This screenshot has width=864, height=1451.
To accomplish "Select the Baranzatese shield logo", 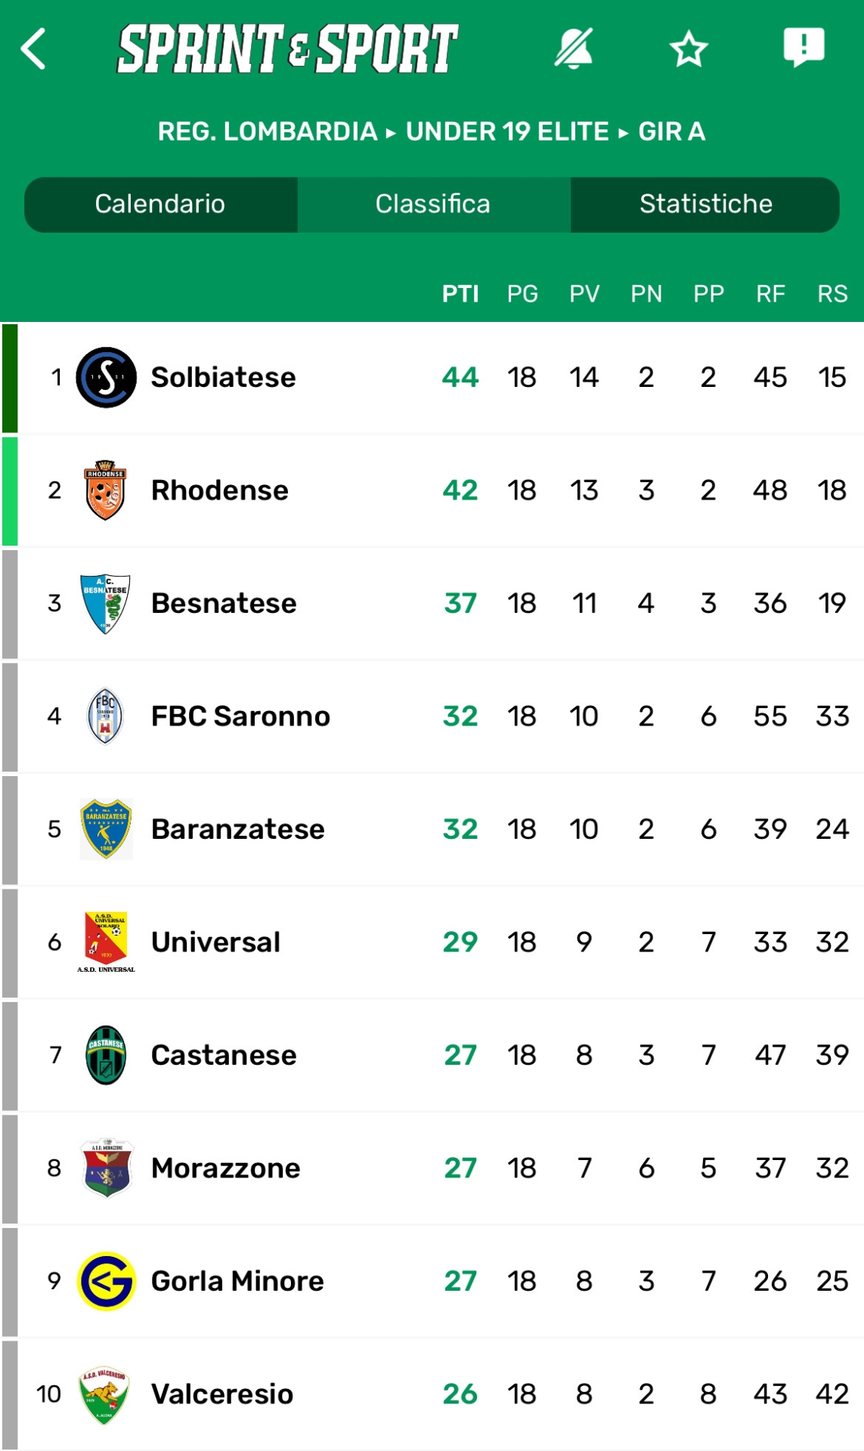I will (106, 829).
